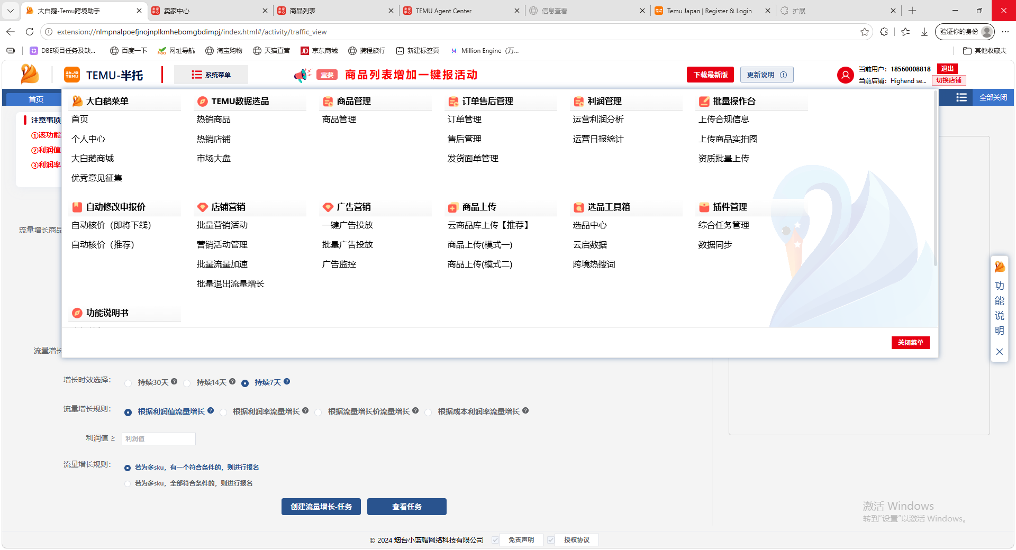The height and width of the screenshot is (550, 1016).
Task: Select the 持续14天 radio option
Action: (x=187, y=383)
